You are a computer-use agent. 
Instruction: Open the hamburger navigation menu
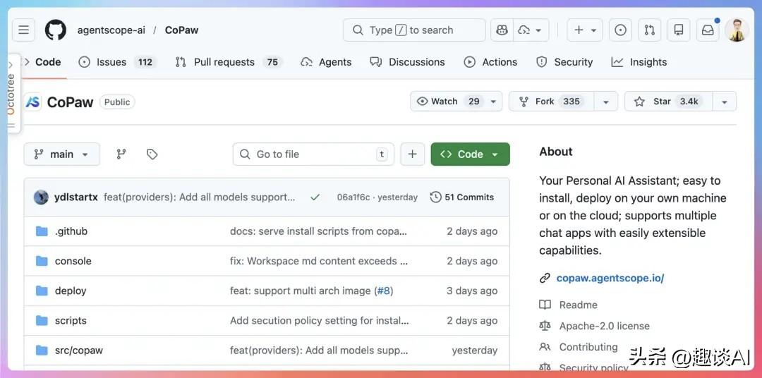click(x=24, y=30)
